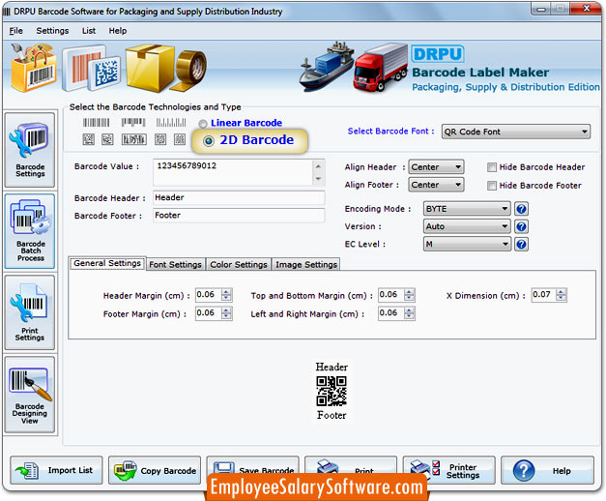Click help icon next to Encoding Mode

point(521,209)
